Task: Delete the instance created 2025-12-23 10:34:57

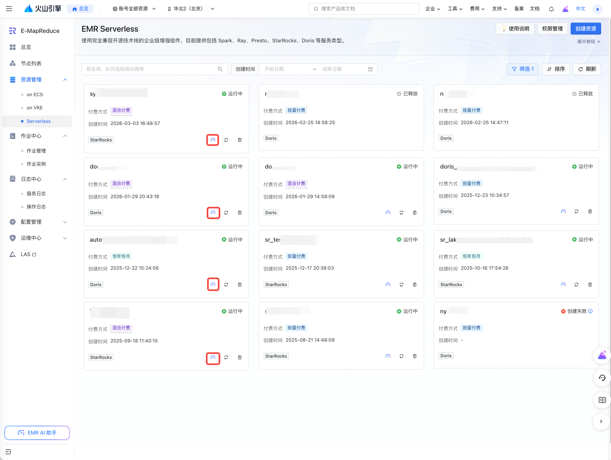Action: 590,211
